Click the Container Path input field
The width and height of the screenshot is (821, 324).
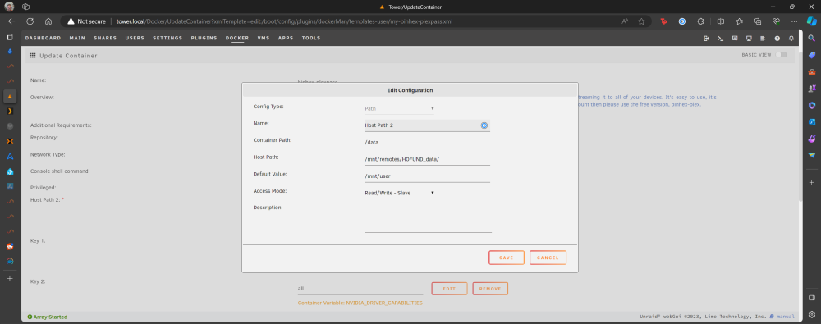point(427,143)
